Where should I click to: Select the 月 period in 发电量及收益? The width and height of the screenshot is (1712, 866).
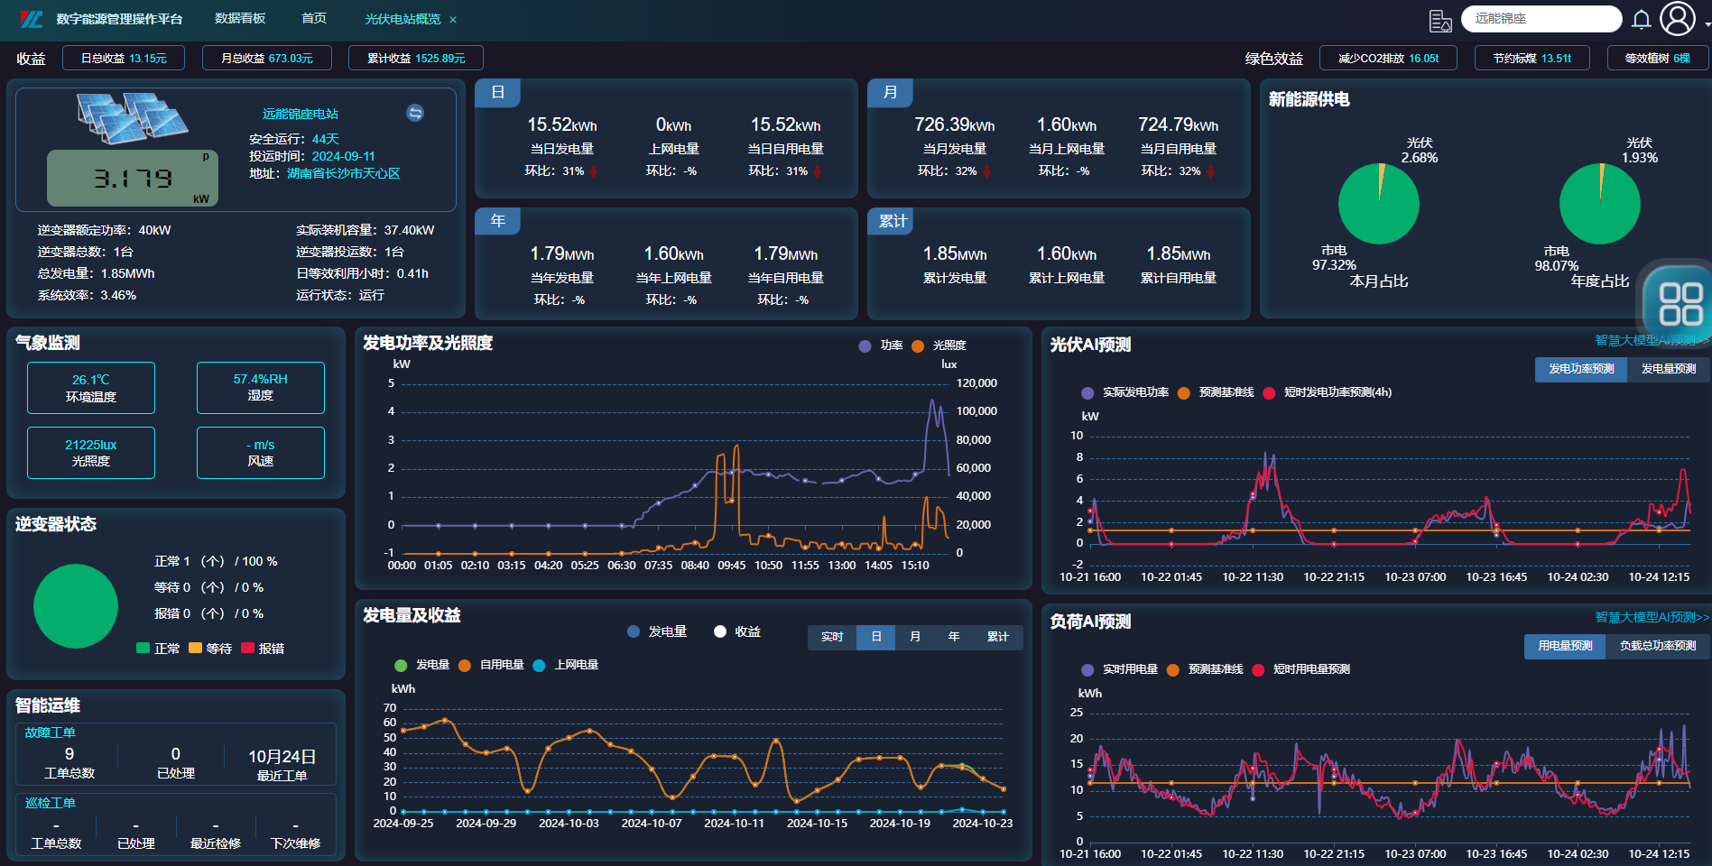click(x=915, y=637)
